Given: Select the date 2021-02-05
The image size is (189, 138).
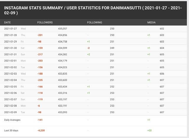Looking at the screenshot, I should click(x=10, y=87).
